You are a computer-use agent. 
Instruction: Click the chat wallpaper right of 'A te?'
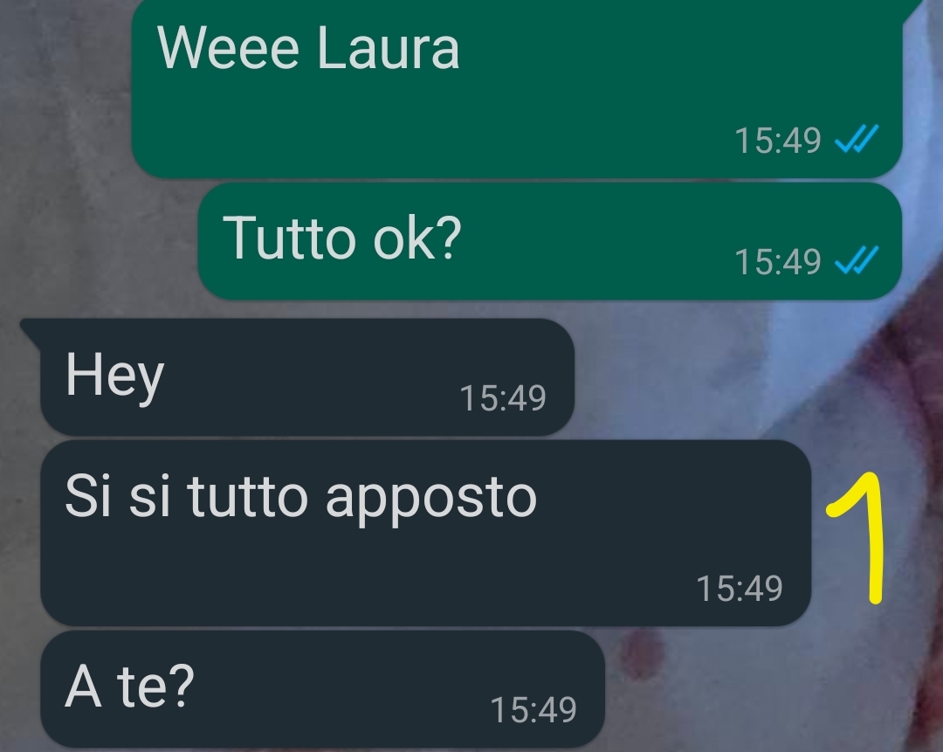pos(770,689)
